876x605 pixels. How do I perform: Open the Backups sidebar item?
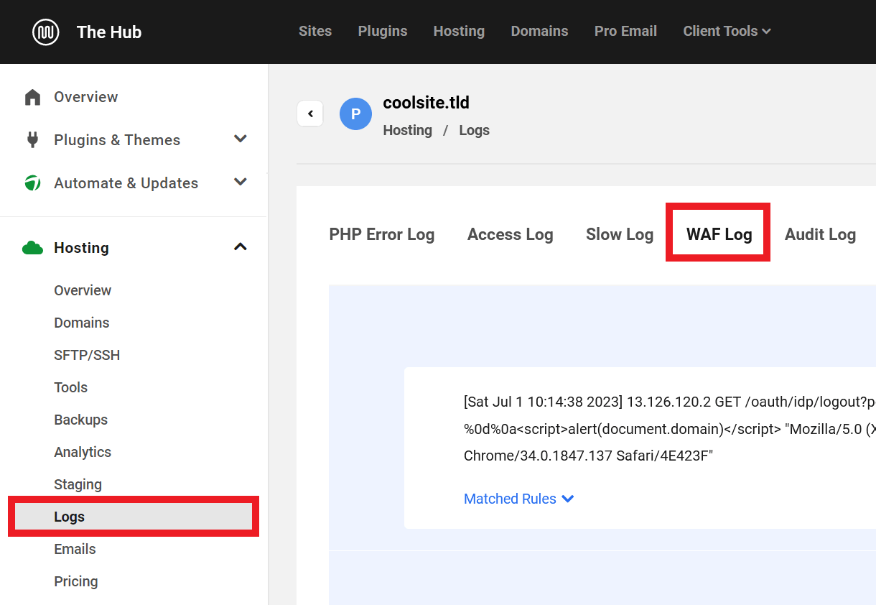click(x=80, y=420)
